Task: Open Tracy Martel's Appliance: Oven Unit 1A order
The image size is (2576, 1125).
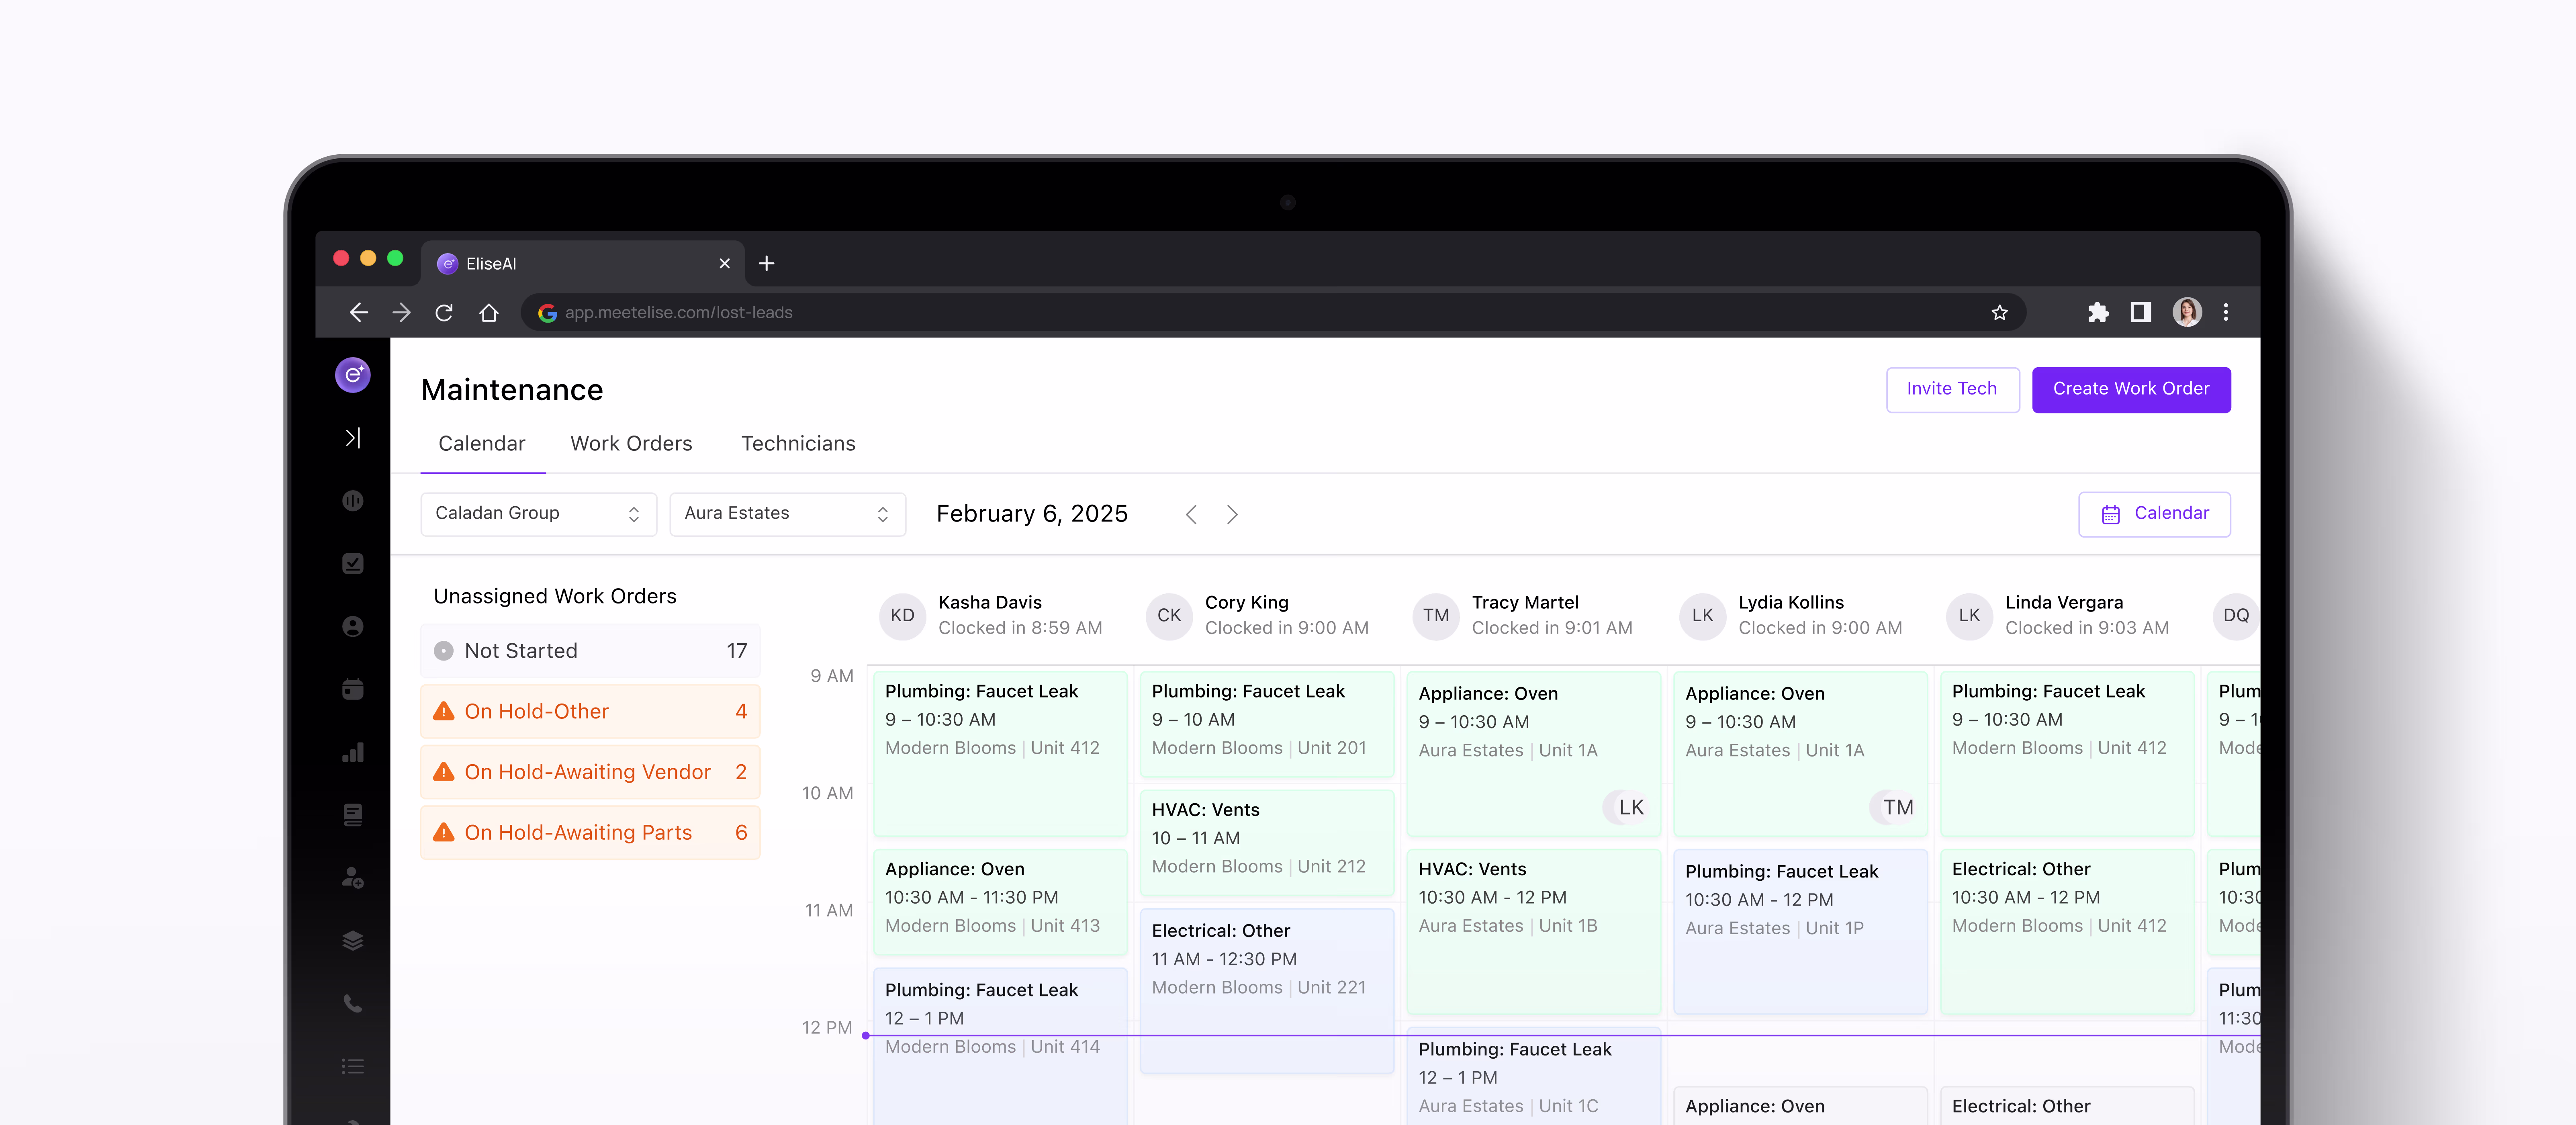Action: (1533, 754)
